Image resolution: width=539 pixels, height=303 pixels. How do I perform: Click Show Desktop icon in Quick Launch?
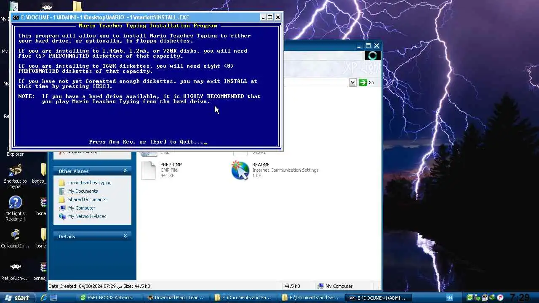(x=53, y=298)
